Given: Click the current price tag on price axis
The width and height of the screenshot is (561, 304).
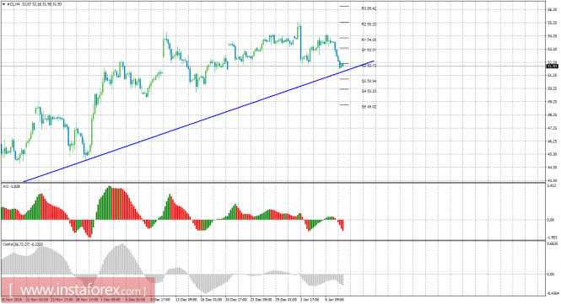Looking at the screenshot, I should 553,66.
